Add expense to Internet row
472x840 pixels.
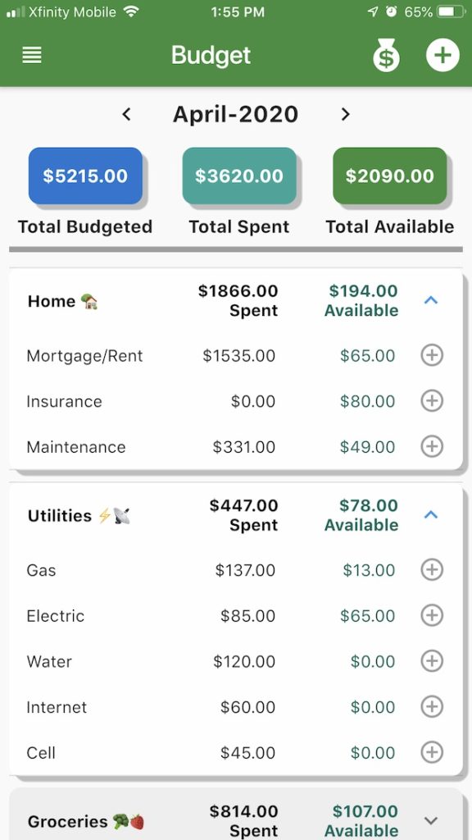(x=432, y=706)
